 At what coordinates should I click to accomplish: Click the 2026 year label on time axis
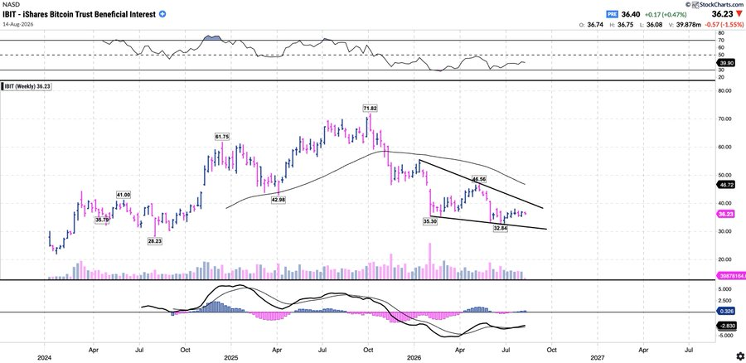point(414,357)
